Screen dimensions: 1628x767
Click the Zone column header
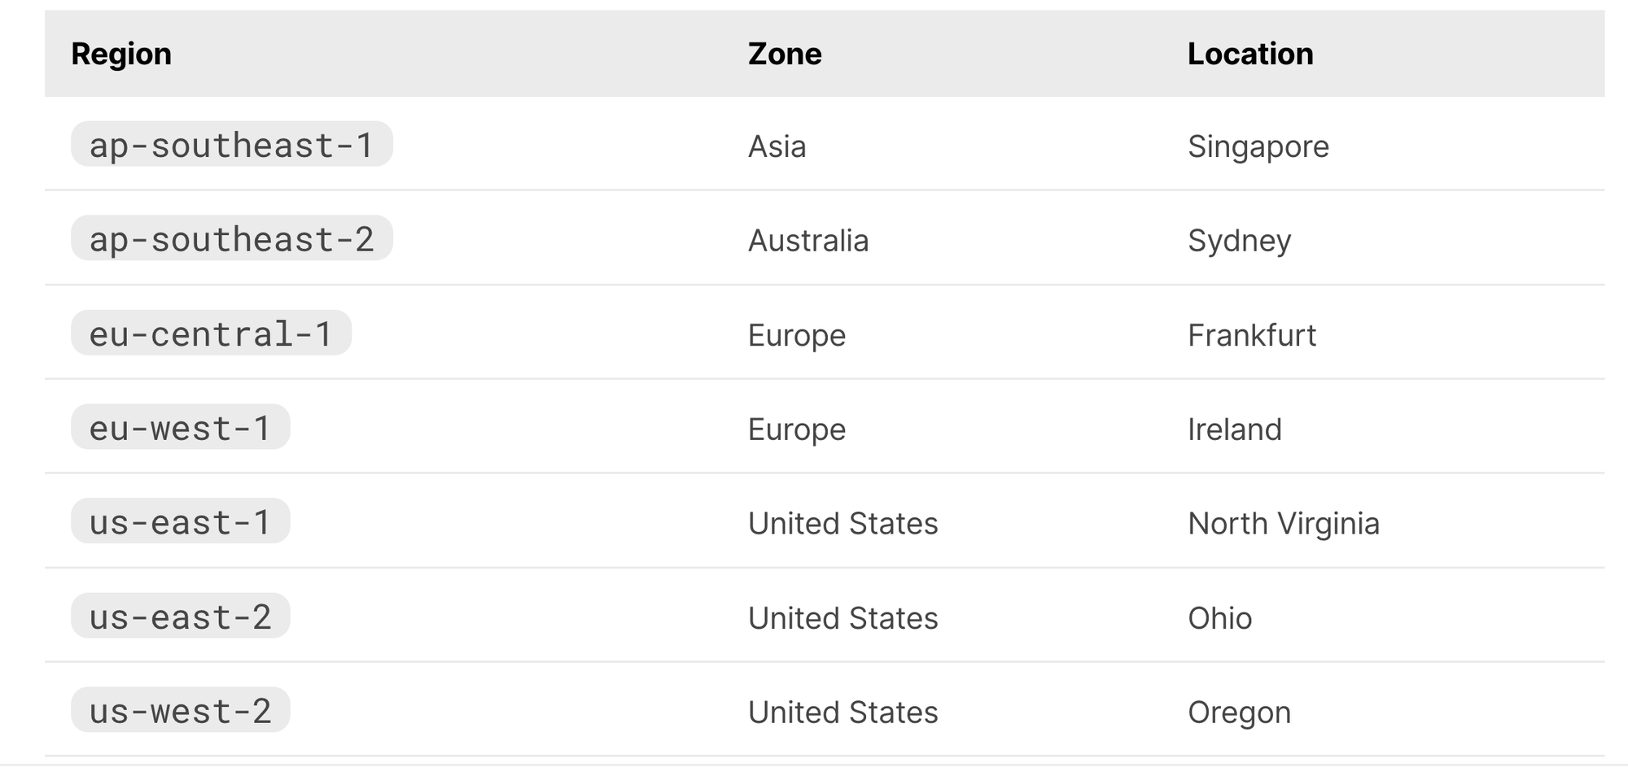click(785, 54)
